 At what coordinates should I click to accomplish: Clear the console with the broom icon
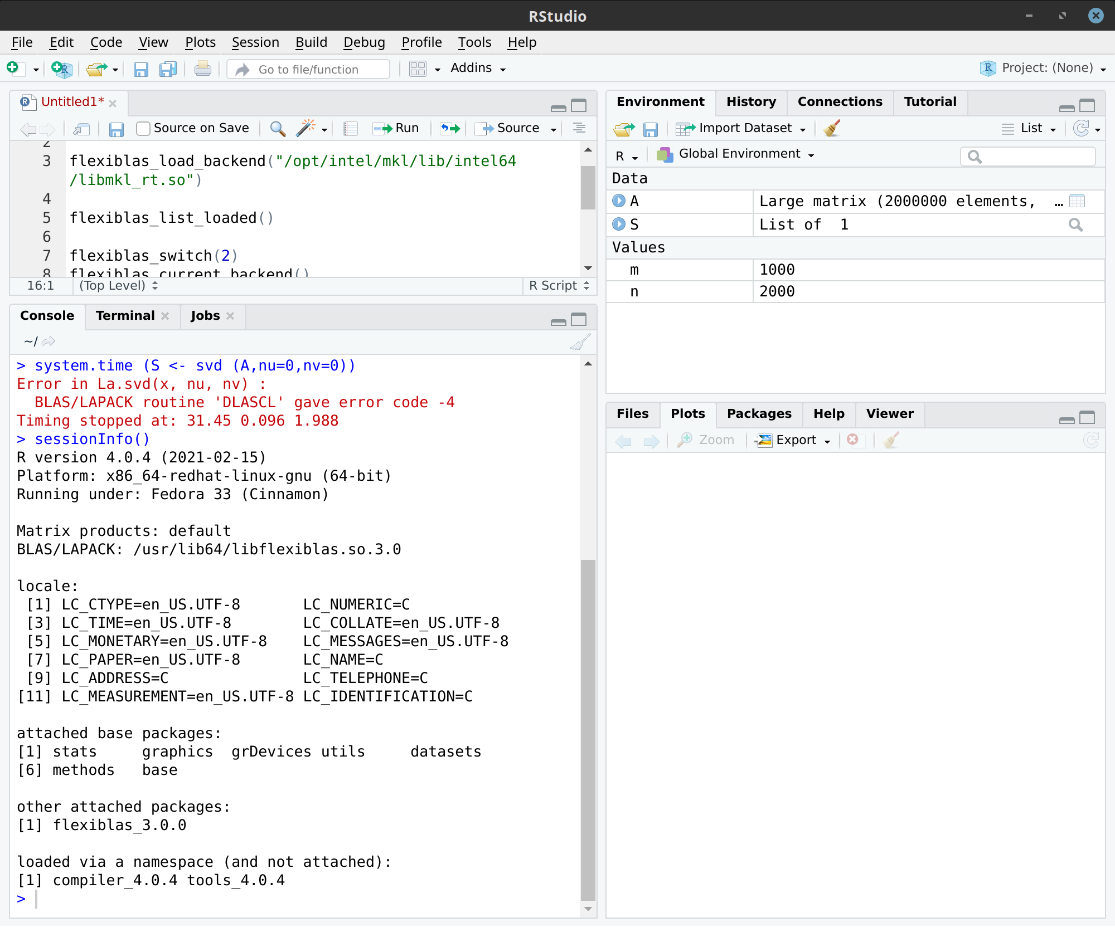coord(580,341)
